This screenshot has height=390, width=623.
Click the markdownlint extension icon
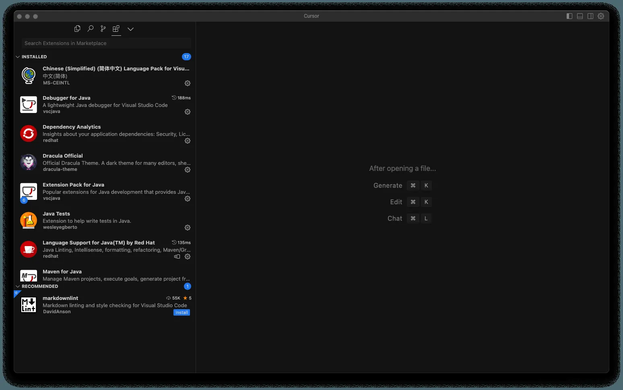click(x=29, y=305)
